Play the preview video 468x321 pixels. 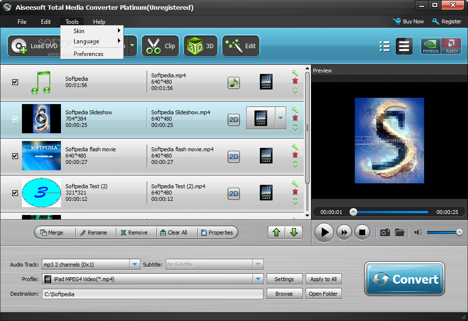[324, 232]
